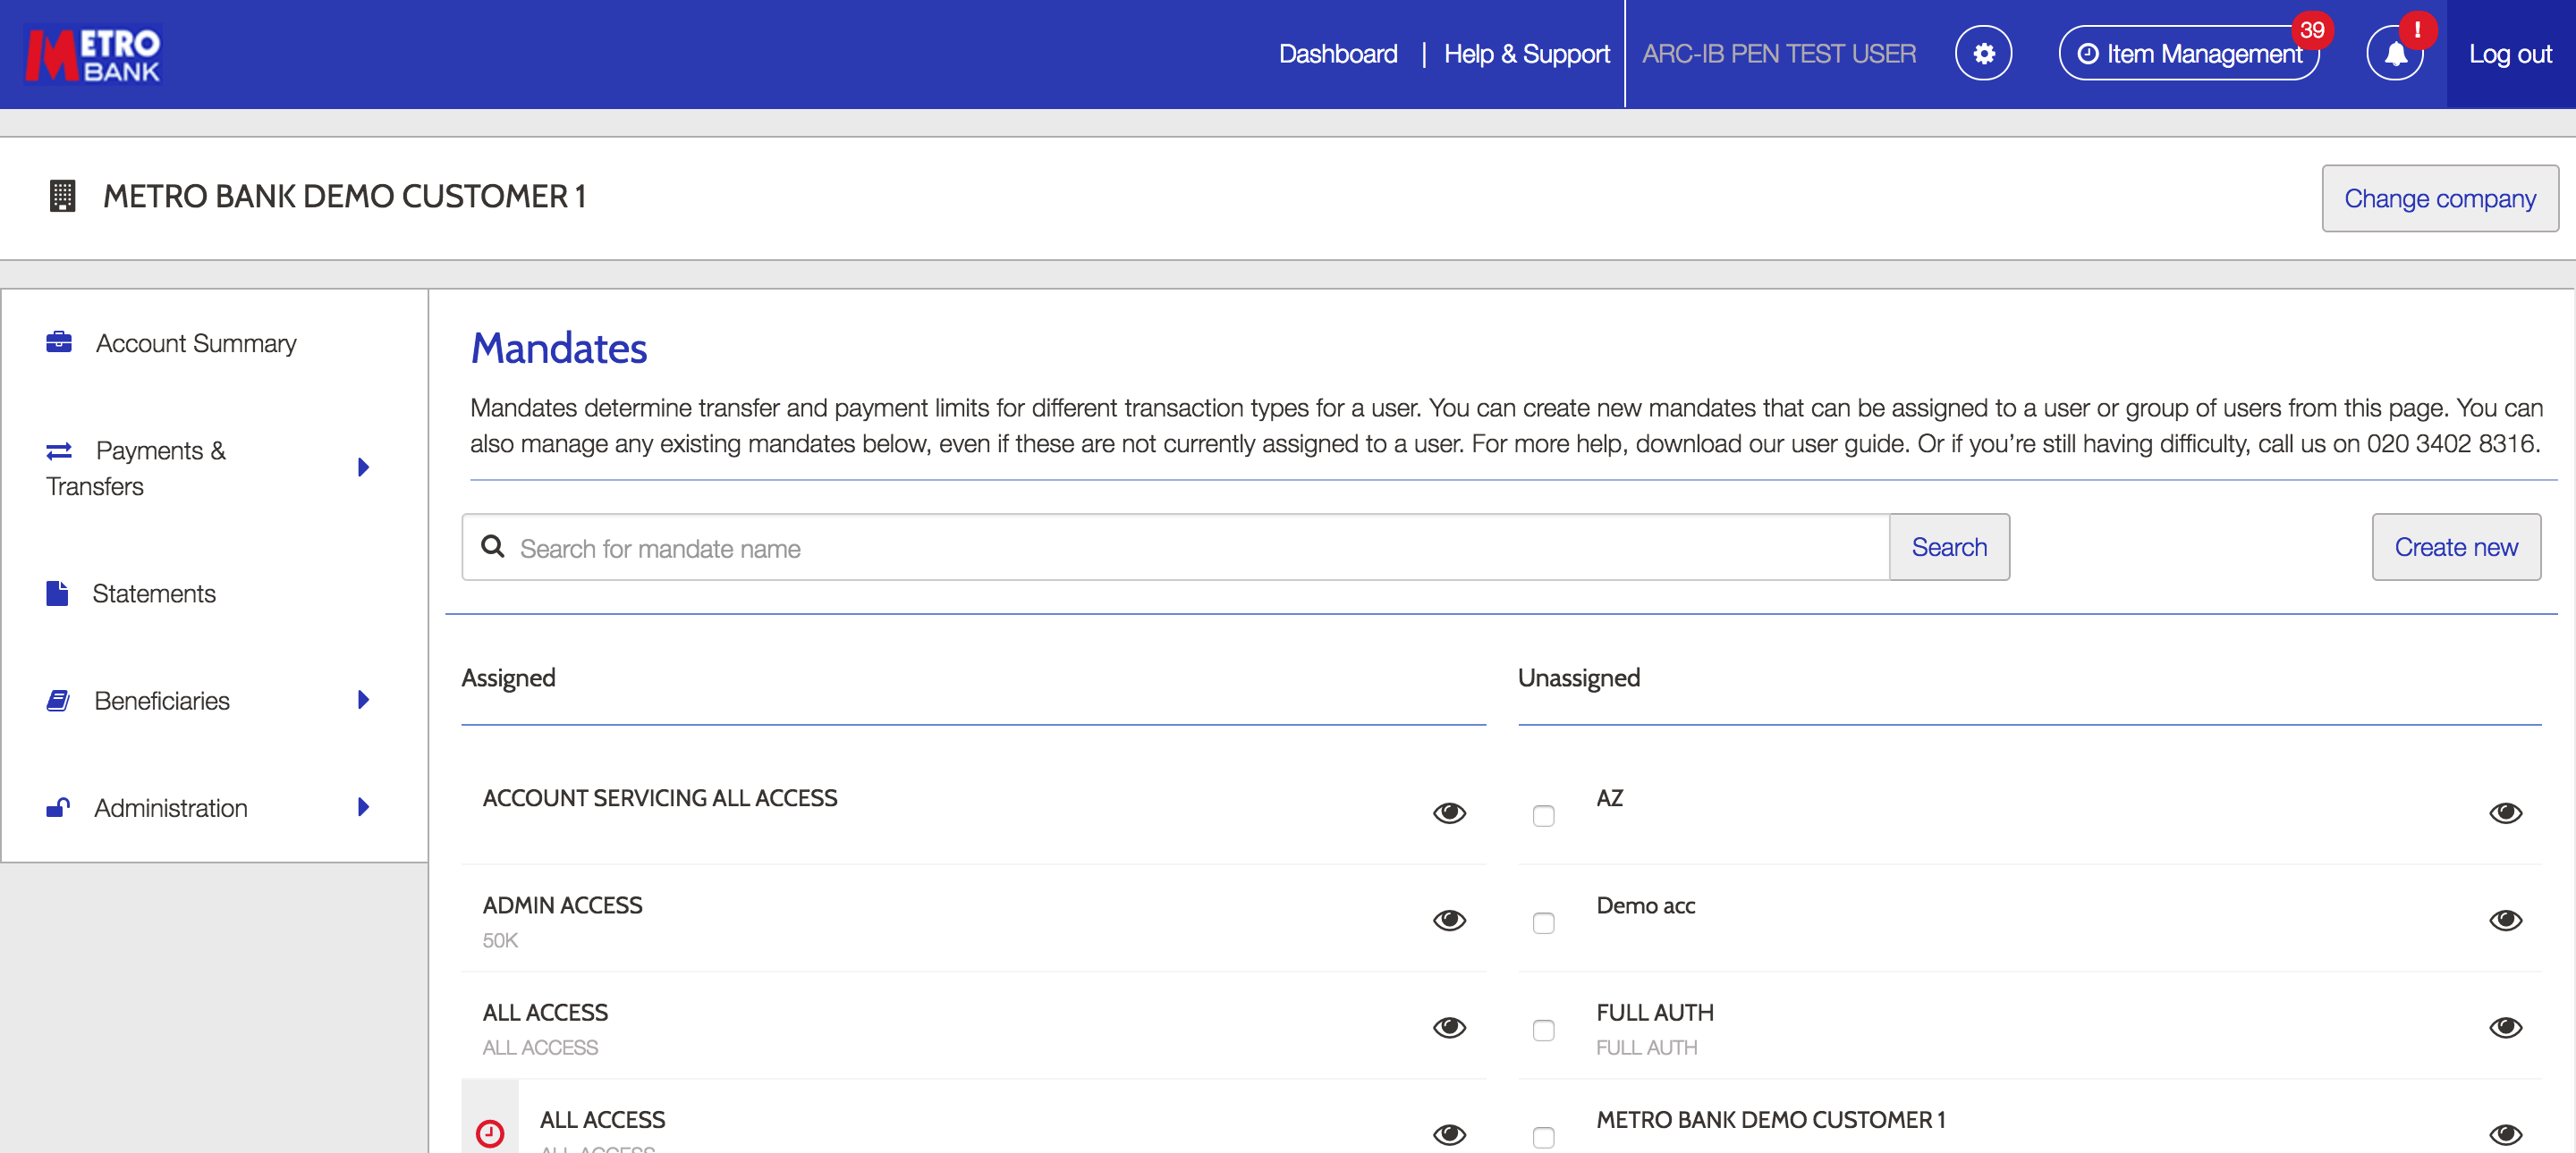View Demo acc mandate eye icon
2576x1153 pixels.
(x=2505, y=921)
